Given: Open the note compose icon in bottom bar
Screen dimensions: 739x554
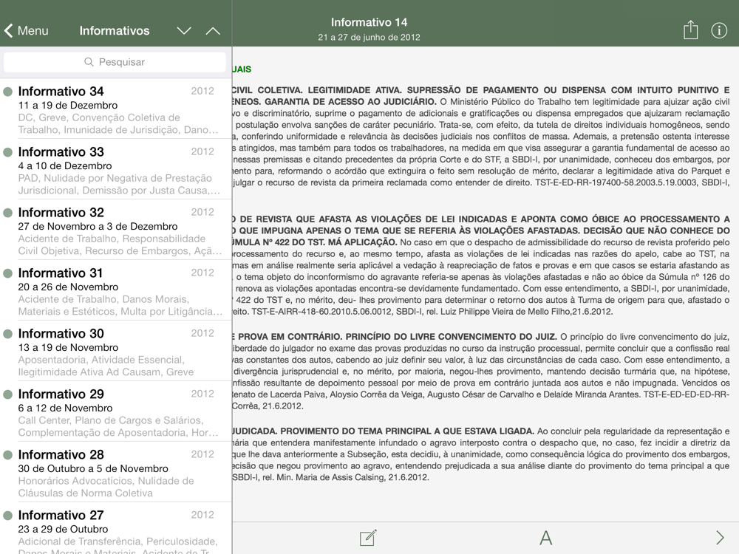Looking at the screenshot, I should click(368, 538).
